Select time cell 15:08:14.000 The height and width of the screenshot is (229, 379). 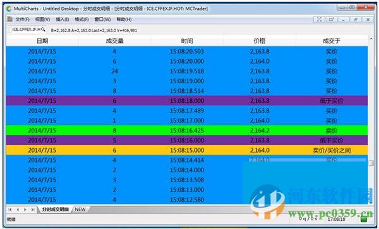187,170
